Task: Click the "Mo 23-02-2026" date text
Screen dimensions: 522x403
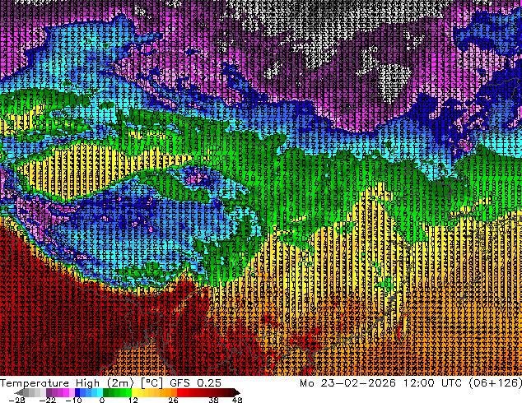Action: point(347,383)
